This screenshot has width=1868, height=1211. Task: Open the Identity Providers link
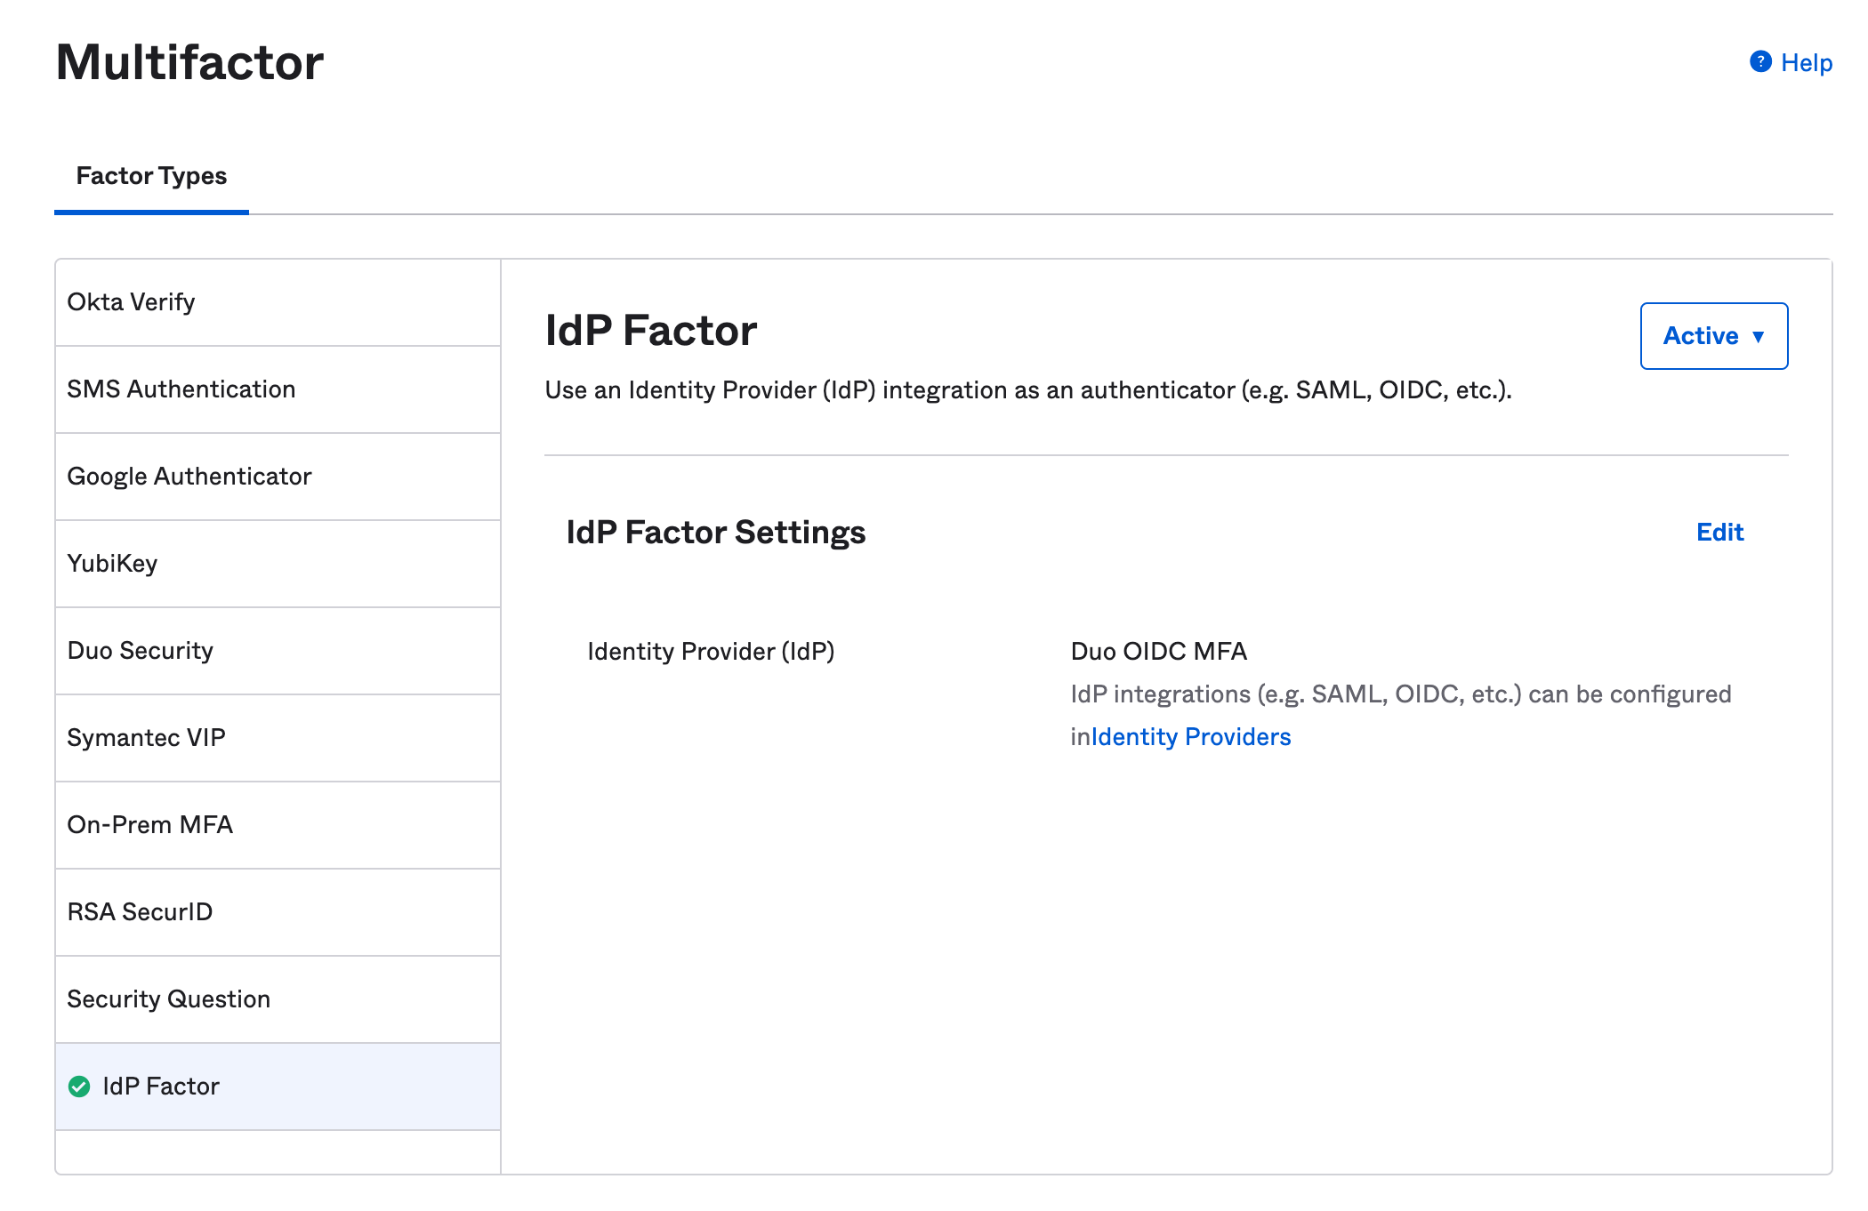tap(1190, 736)
